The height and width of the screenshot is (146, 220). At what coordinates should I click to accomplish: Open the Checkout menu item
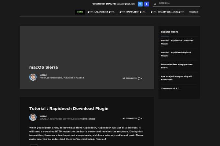194,12
